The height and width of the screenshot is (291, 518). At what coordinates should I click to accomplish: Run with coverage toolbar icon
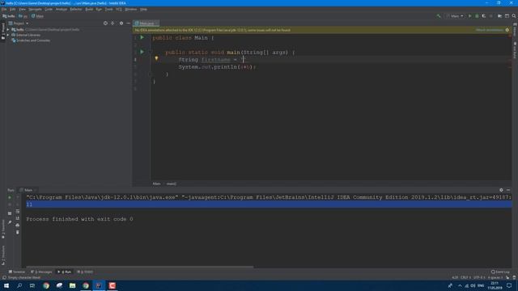point(484,16)
